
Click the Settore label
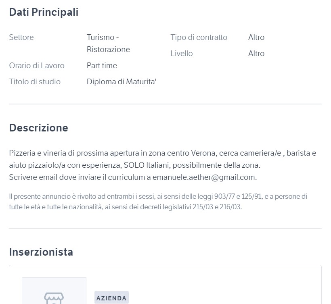tap(21, 37)
